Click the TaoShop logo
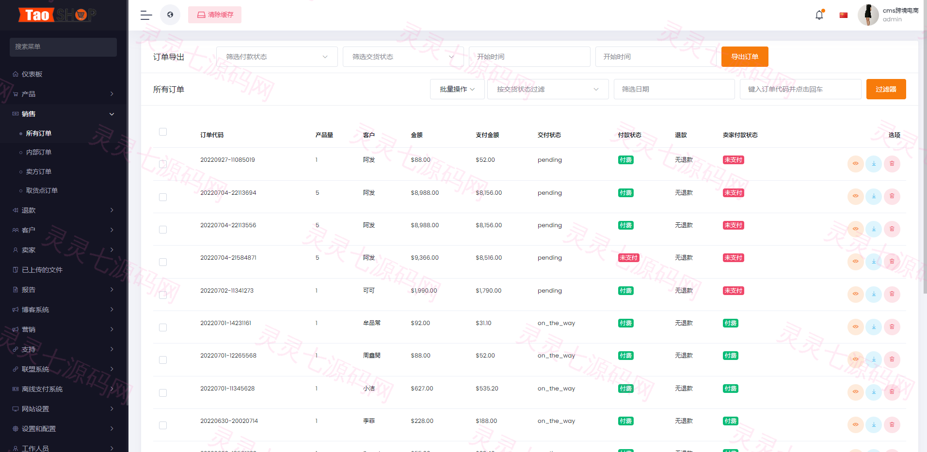 tap(57, 15)
